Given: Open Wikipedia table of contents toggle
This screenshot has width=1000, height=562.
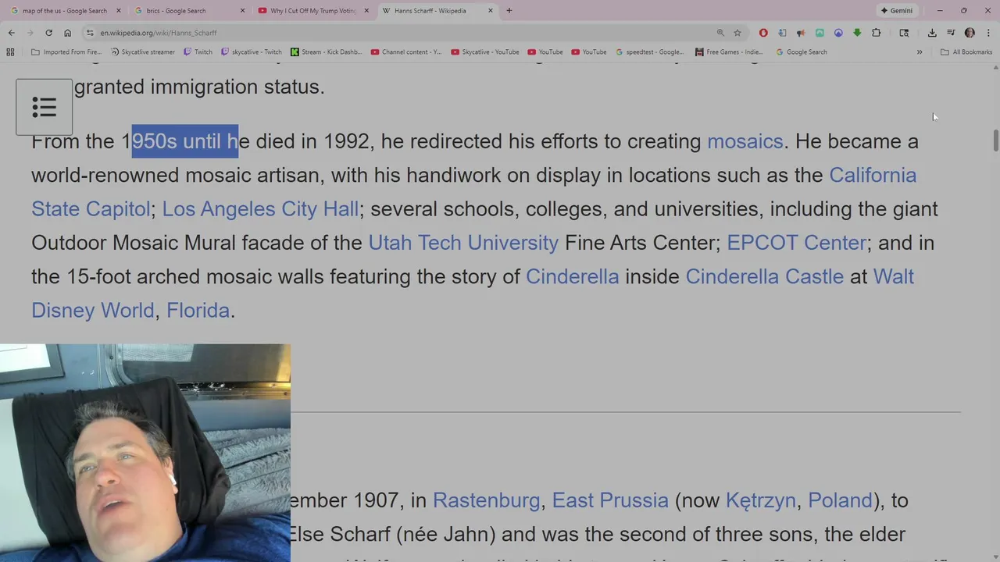Looking at the screenshot, I should coord(44,107).
